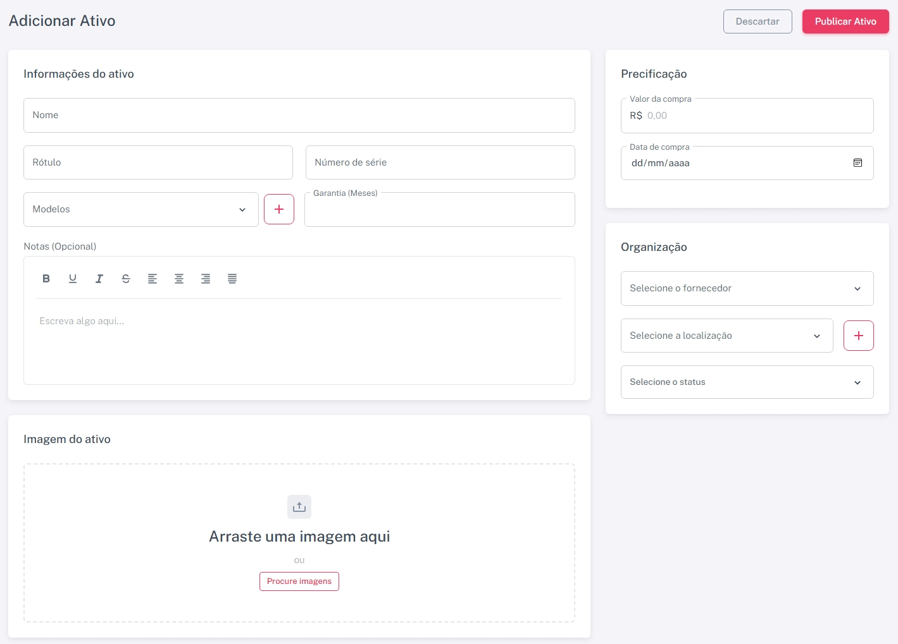Image resolution: width=898 pixels, height=644 pixels.
Task: Click the upload icon in image dropzone
Action: pyautogui.click(x=299, y=507)
